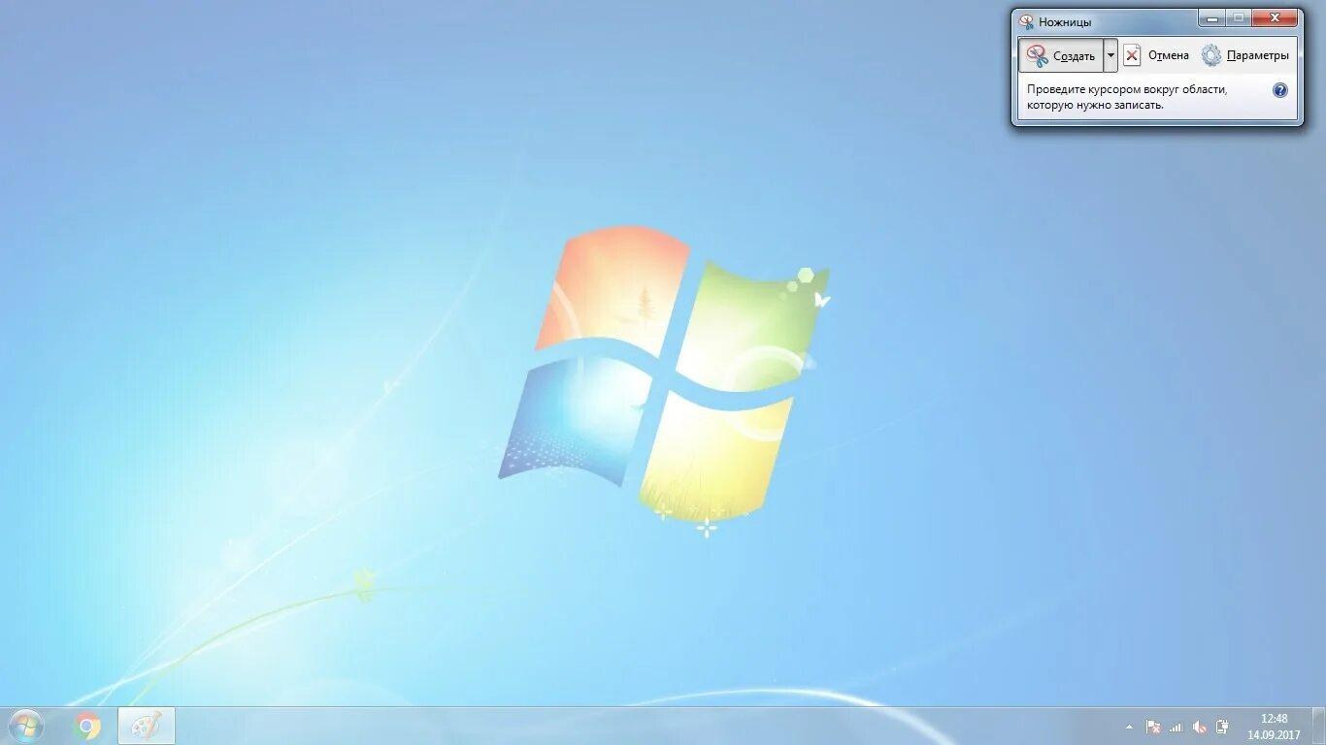1326x745 pixels.
Task: Launch Google Chrome from the taskbar
Action: (87, 726)
